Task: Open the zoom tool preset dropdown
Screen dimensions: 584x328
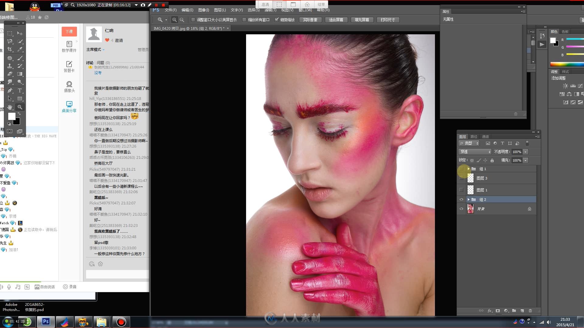Action: coord(166,20)
